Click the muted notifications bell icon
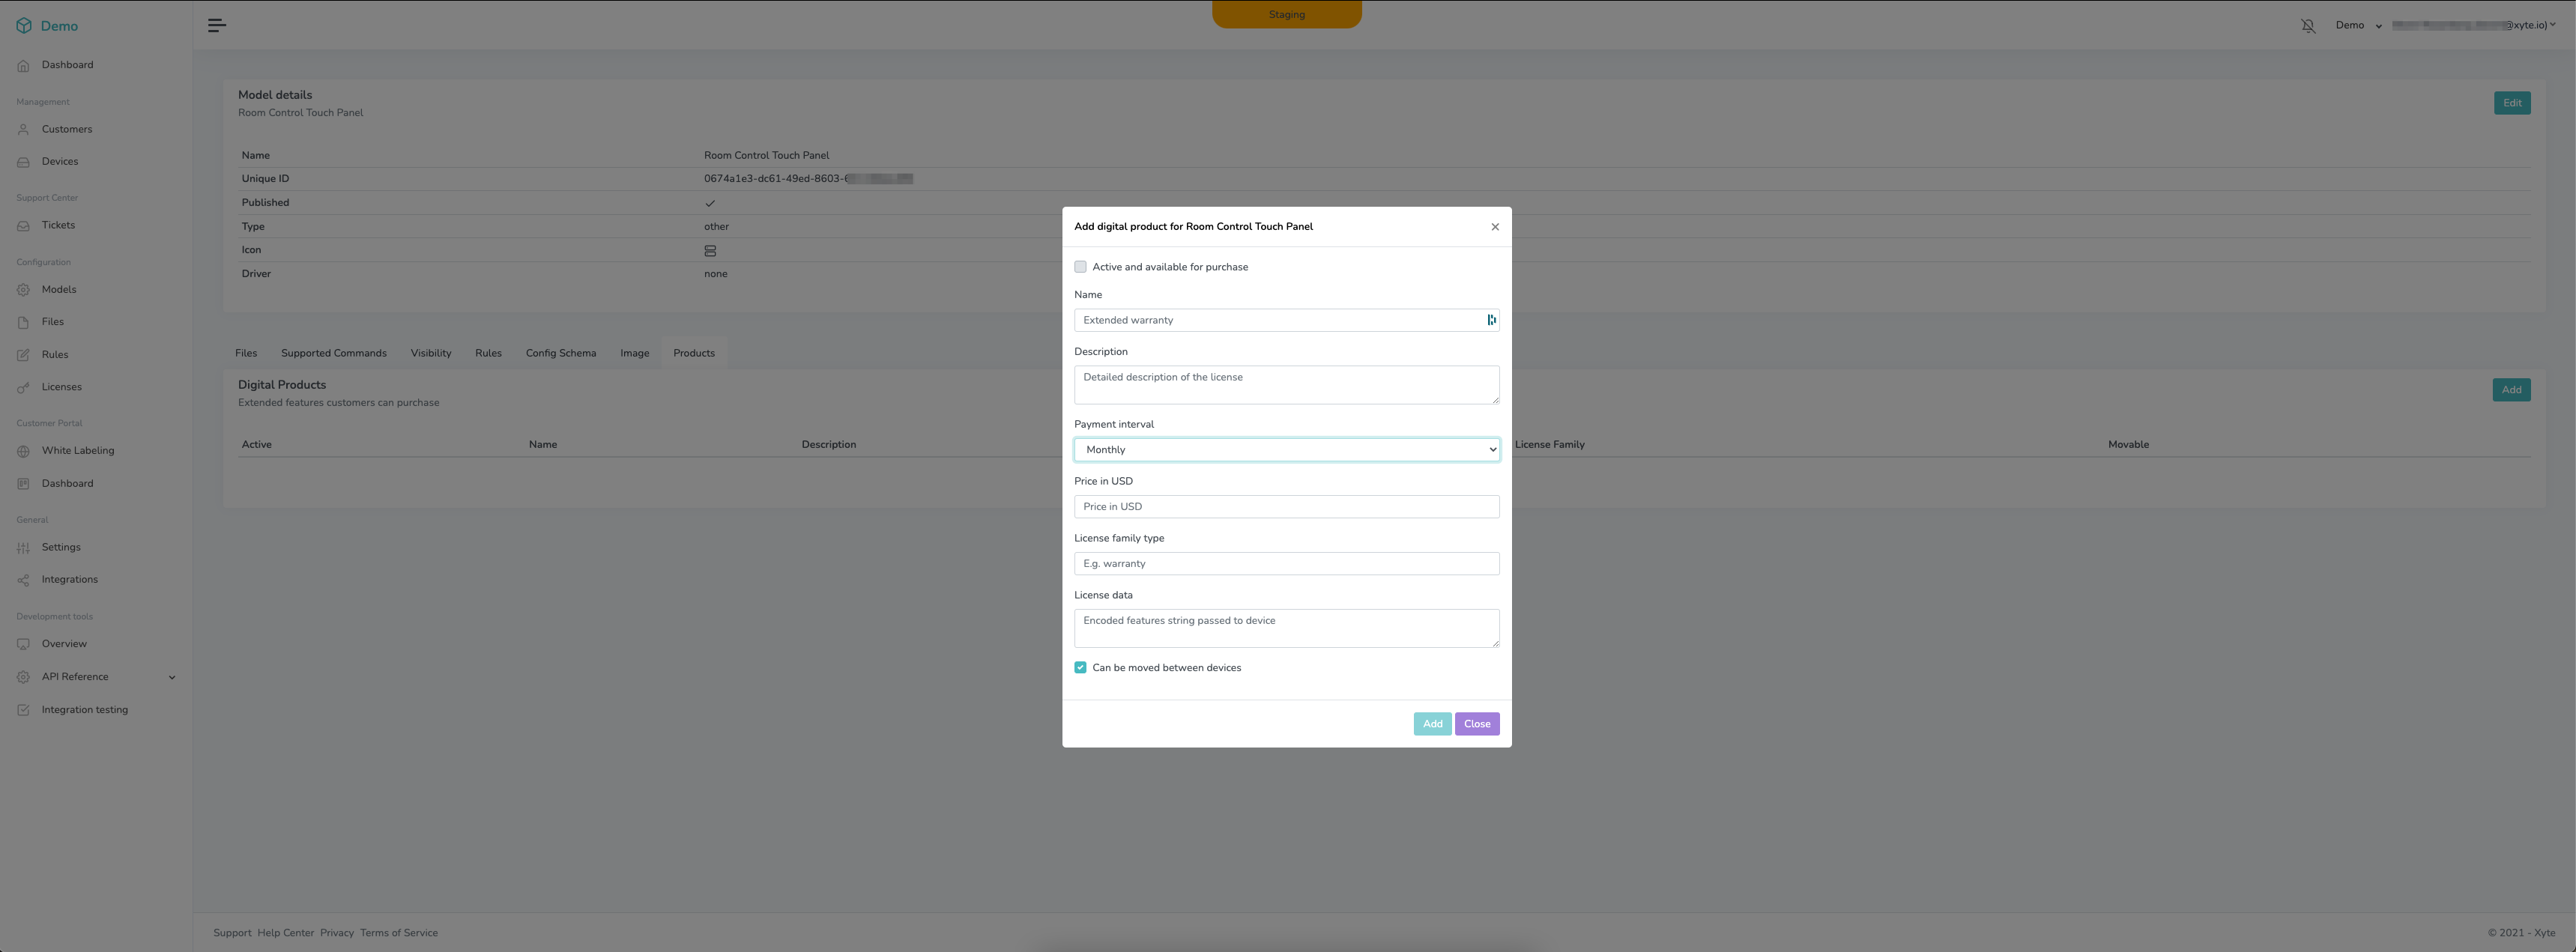 click(2308, 26)
